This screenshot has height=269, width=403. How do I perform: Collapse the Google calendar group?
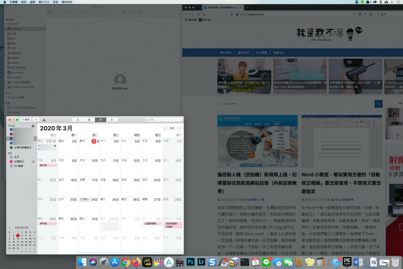11,126
